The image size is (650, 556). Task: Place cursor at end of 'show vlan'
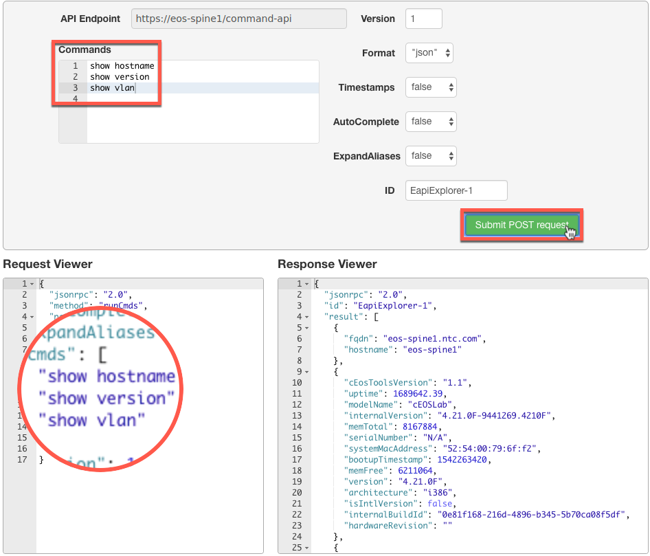(x=135, y=88)
